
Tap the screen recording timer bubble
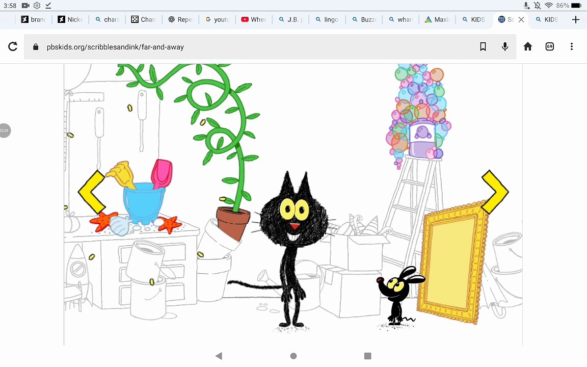point(4,130)
